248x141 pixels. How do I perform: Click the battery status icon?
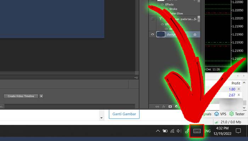point(165,131)
